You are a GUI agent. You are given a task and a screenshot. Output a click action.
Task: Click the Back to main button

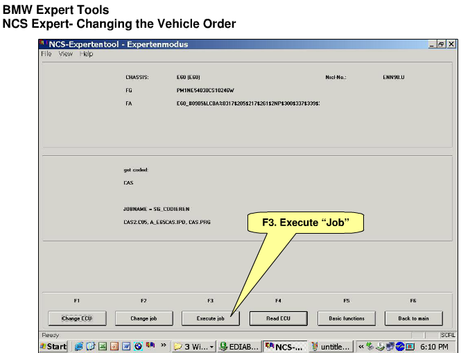pyautogui.click(x=413, y=318)
